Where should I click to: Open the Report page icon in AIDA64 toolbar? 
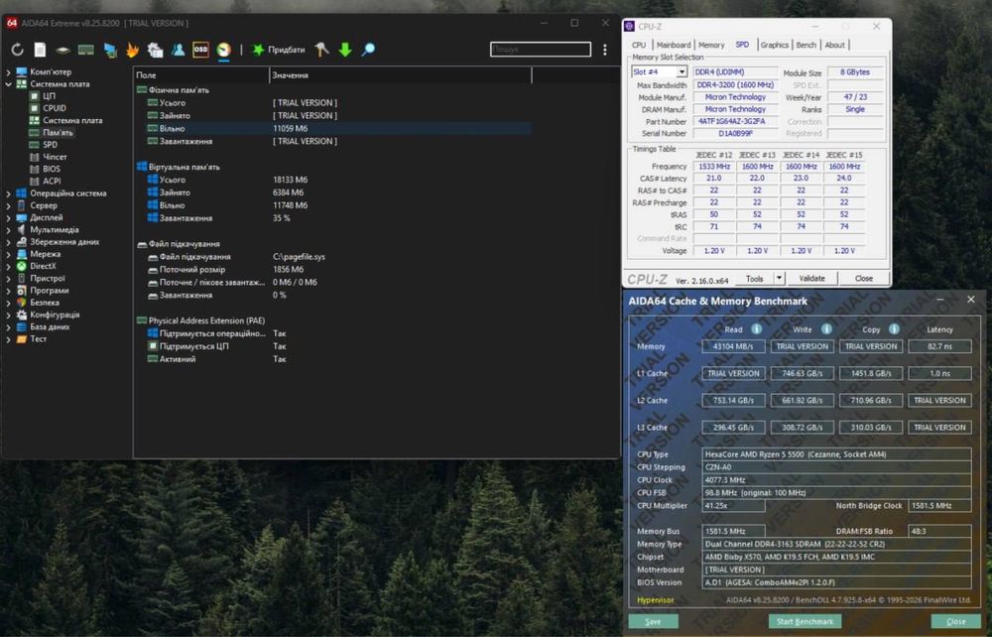(40, 50)
